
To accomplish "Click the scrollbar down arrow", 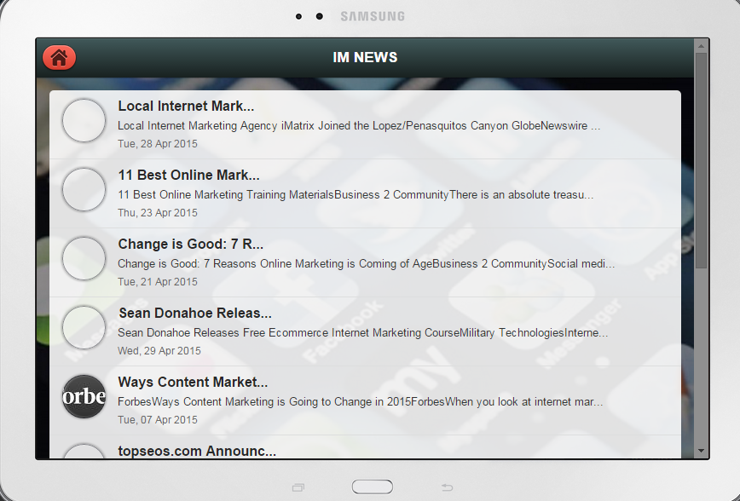I will coord(701,451).
